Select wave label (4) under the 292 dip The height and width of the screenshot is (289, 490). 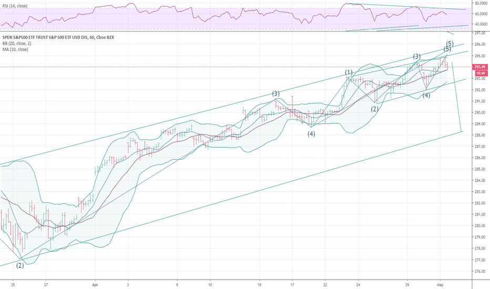426,96
